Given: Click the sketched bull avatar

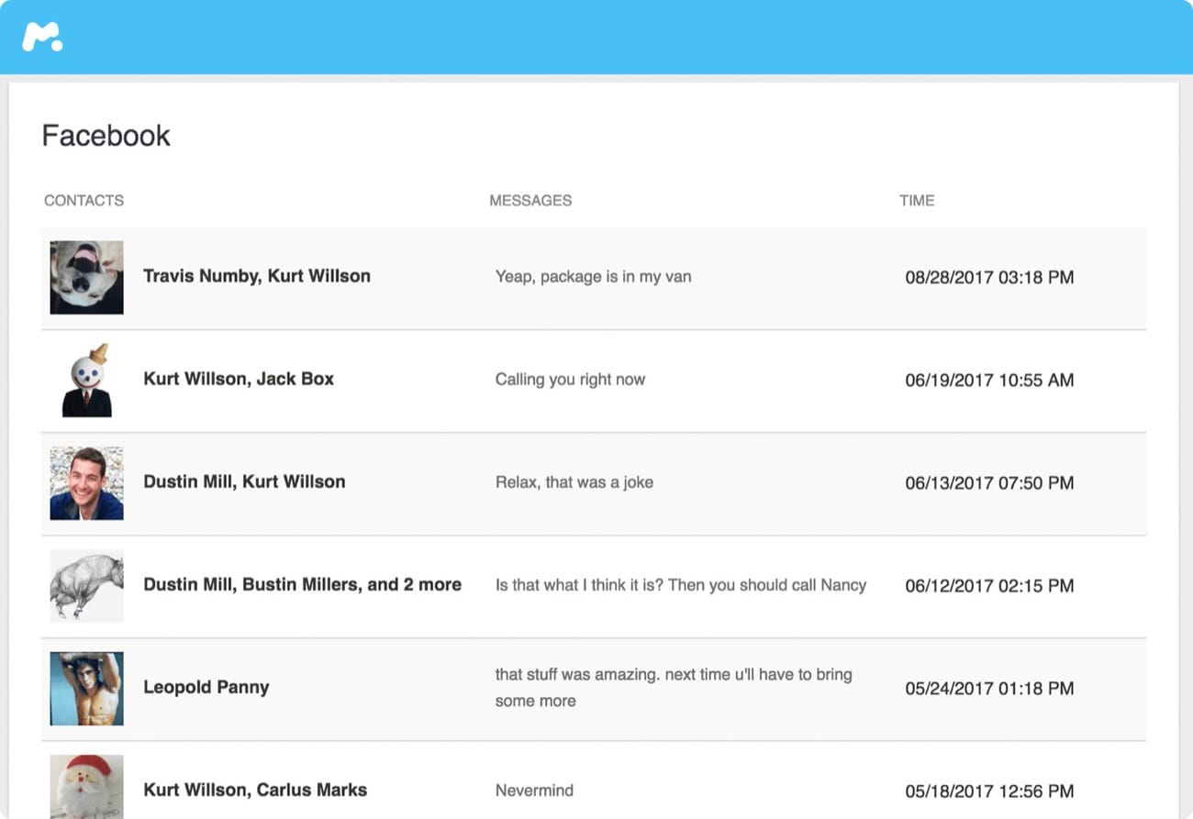Looking at the screenshot, I should [x=86, y=585].
